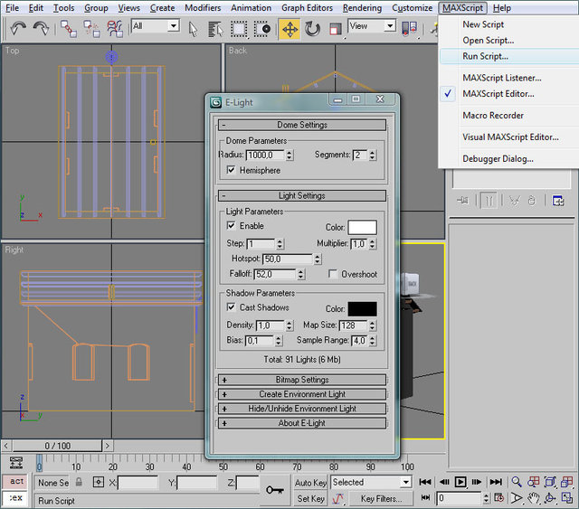Screen dimensions: 579x509
Task: Activate the Select and Move tool
Action: tap(289, 29)
